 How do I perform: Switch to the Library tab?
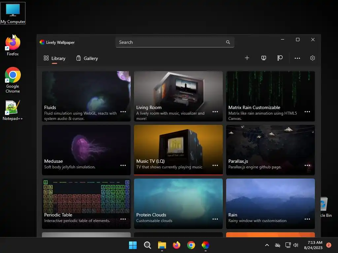54,58
